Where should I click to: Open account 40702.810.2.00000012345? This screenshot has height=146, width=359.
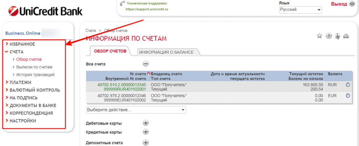(x=122, y=85)
